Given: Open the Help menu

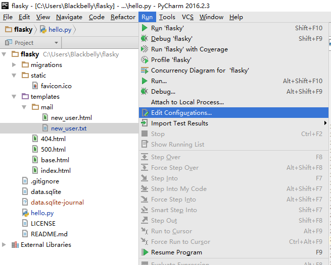Looking at the screenshot, I should coord(236,17).
